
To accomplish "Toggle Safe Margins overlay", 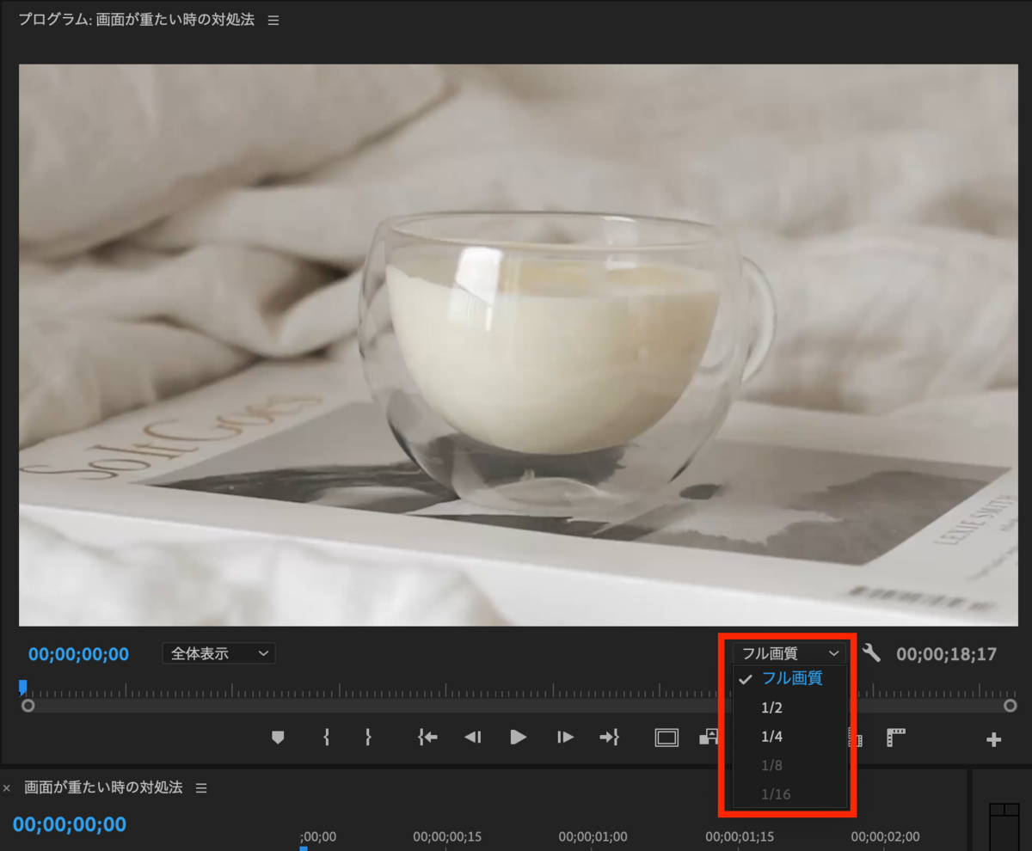I will click(x=666, y=738).
